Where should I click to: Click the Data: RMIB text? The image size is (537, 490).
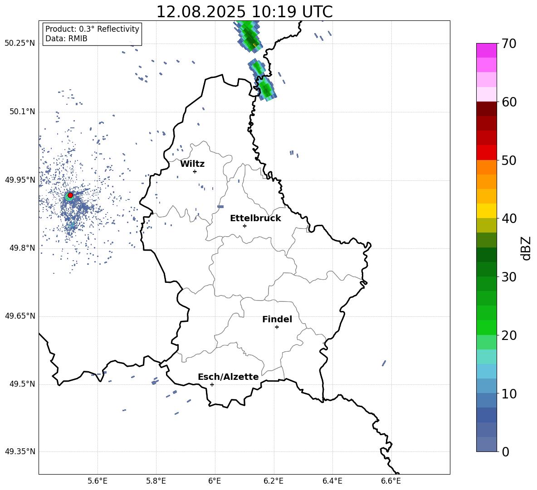click(66, 39)
